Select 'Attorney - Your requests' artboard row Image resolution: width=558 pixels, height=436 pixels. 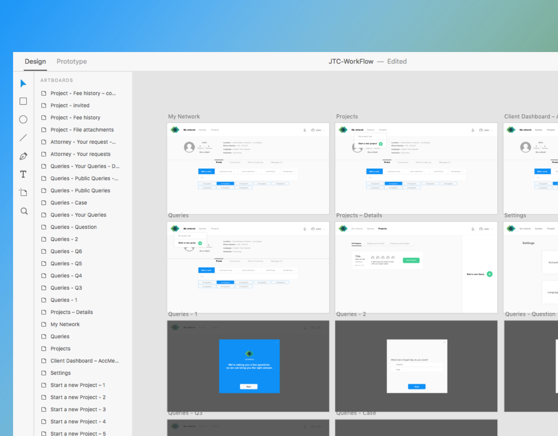[x=83, y=154]
